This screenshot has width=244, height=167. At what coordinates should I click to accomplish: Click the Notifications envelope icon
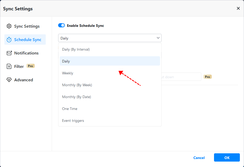(x=9, y=53)
